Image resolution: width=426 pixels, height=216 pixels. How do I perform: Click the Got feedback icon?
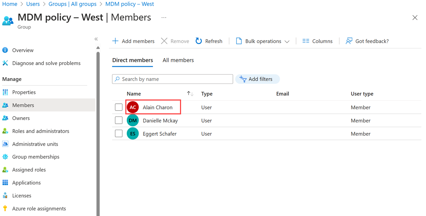click(349, 41)
